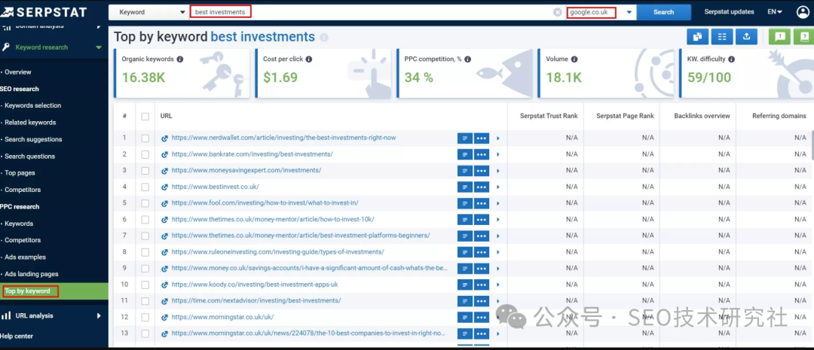This screenshot has width=814, height=350.
Task: Open the Keyword search type dropdown
Action: (x=150, y=12)
